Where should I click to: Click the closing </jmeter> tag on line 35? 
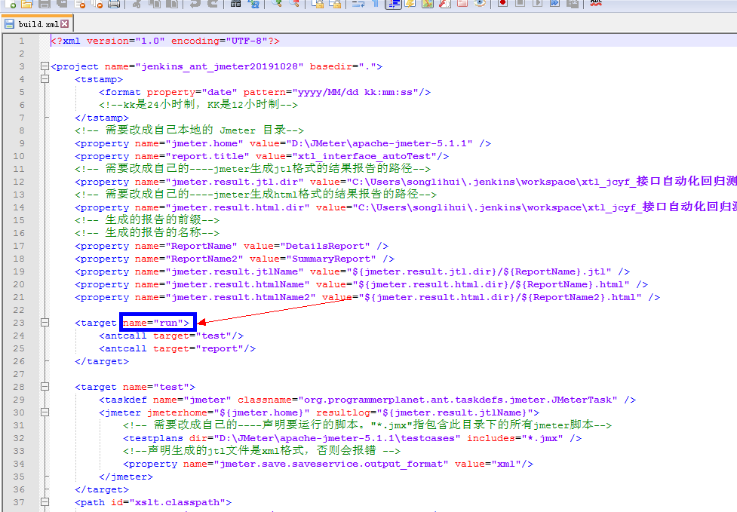click(126, 477)
